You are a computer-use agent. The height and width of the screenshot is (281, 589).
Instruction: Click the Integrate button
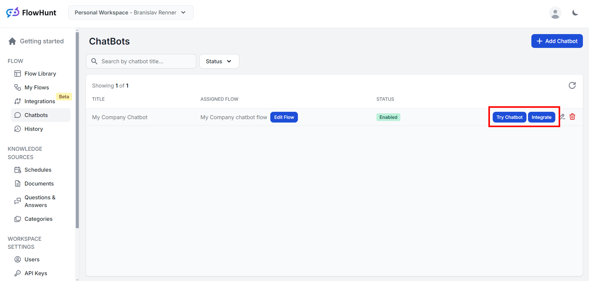541,117
